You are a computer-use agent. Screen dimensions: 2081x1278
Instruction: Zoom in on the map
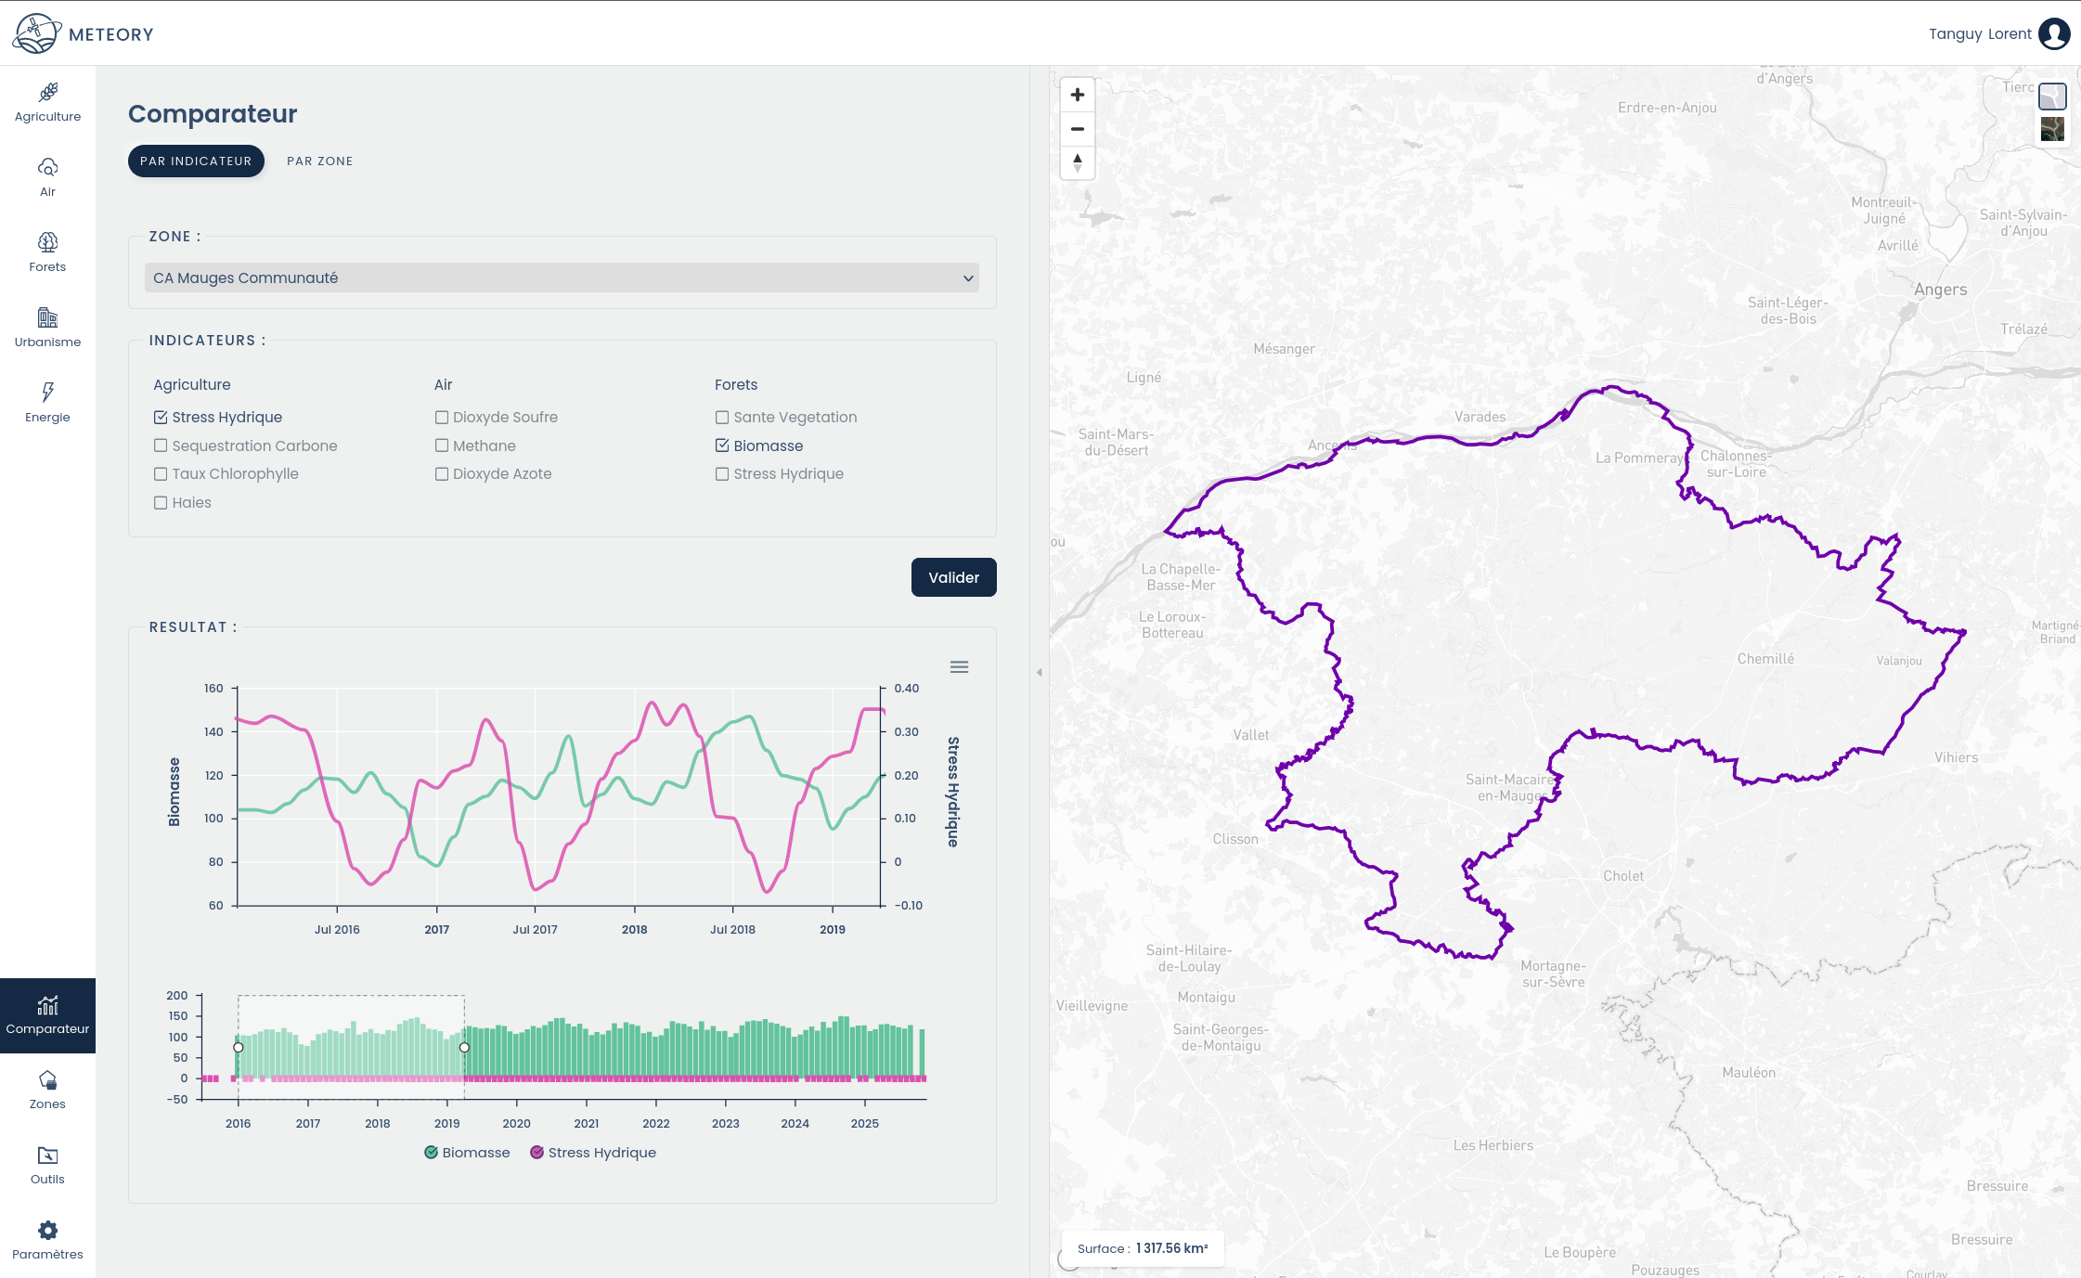click(x=1077, y=95)
